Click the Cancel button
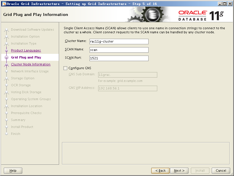 coord(221,170)
